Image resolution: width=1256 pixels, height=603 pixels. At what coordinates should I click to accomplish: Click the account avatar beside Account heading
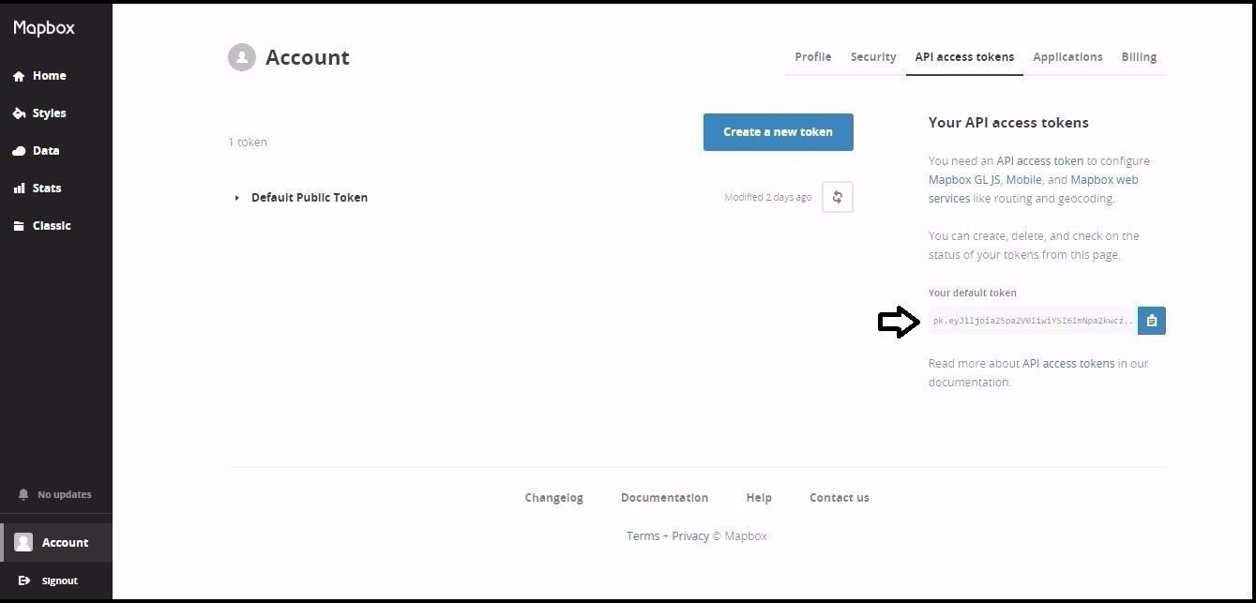242,57
